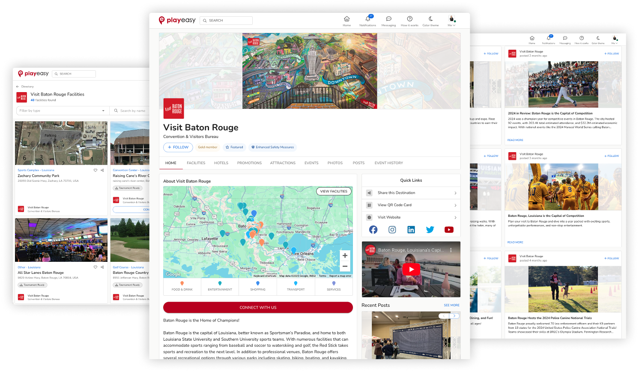Open Home icon in center window header

pyautogui.click(x=346, y=21)
